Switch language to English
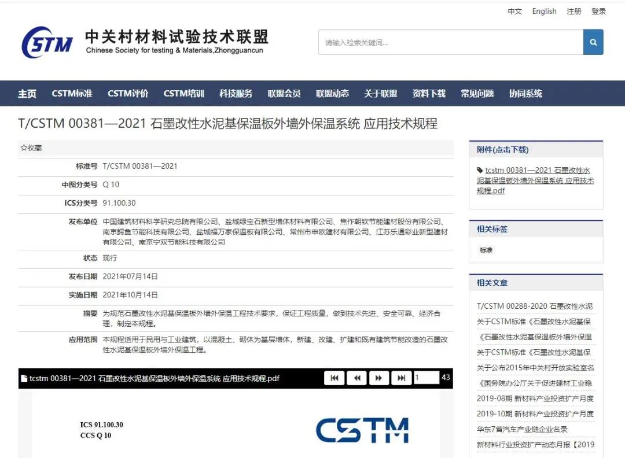Image resolution: width=625 pixels, height=458 pixels. [544, 12]
